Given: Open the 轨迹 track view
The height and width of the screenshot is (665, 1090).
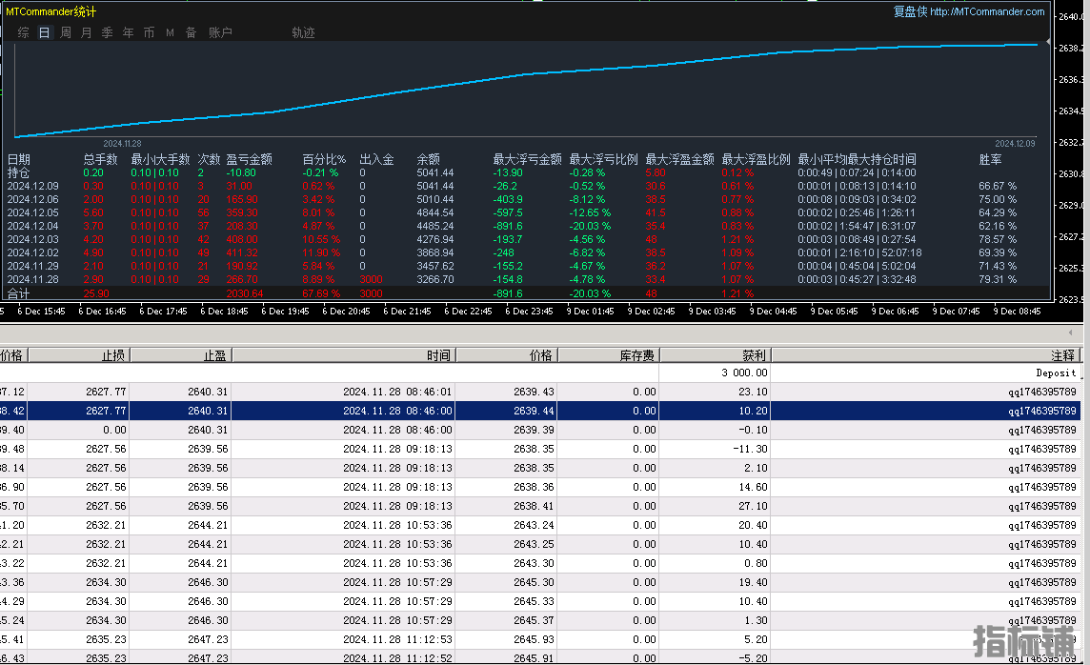Looking at the screenshot, I should tap(303, 32).
